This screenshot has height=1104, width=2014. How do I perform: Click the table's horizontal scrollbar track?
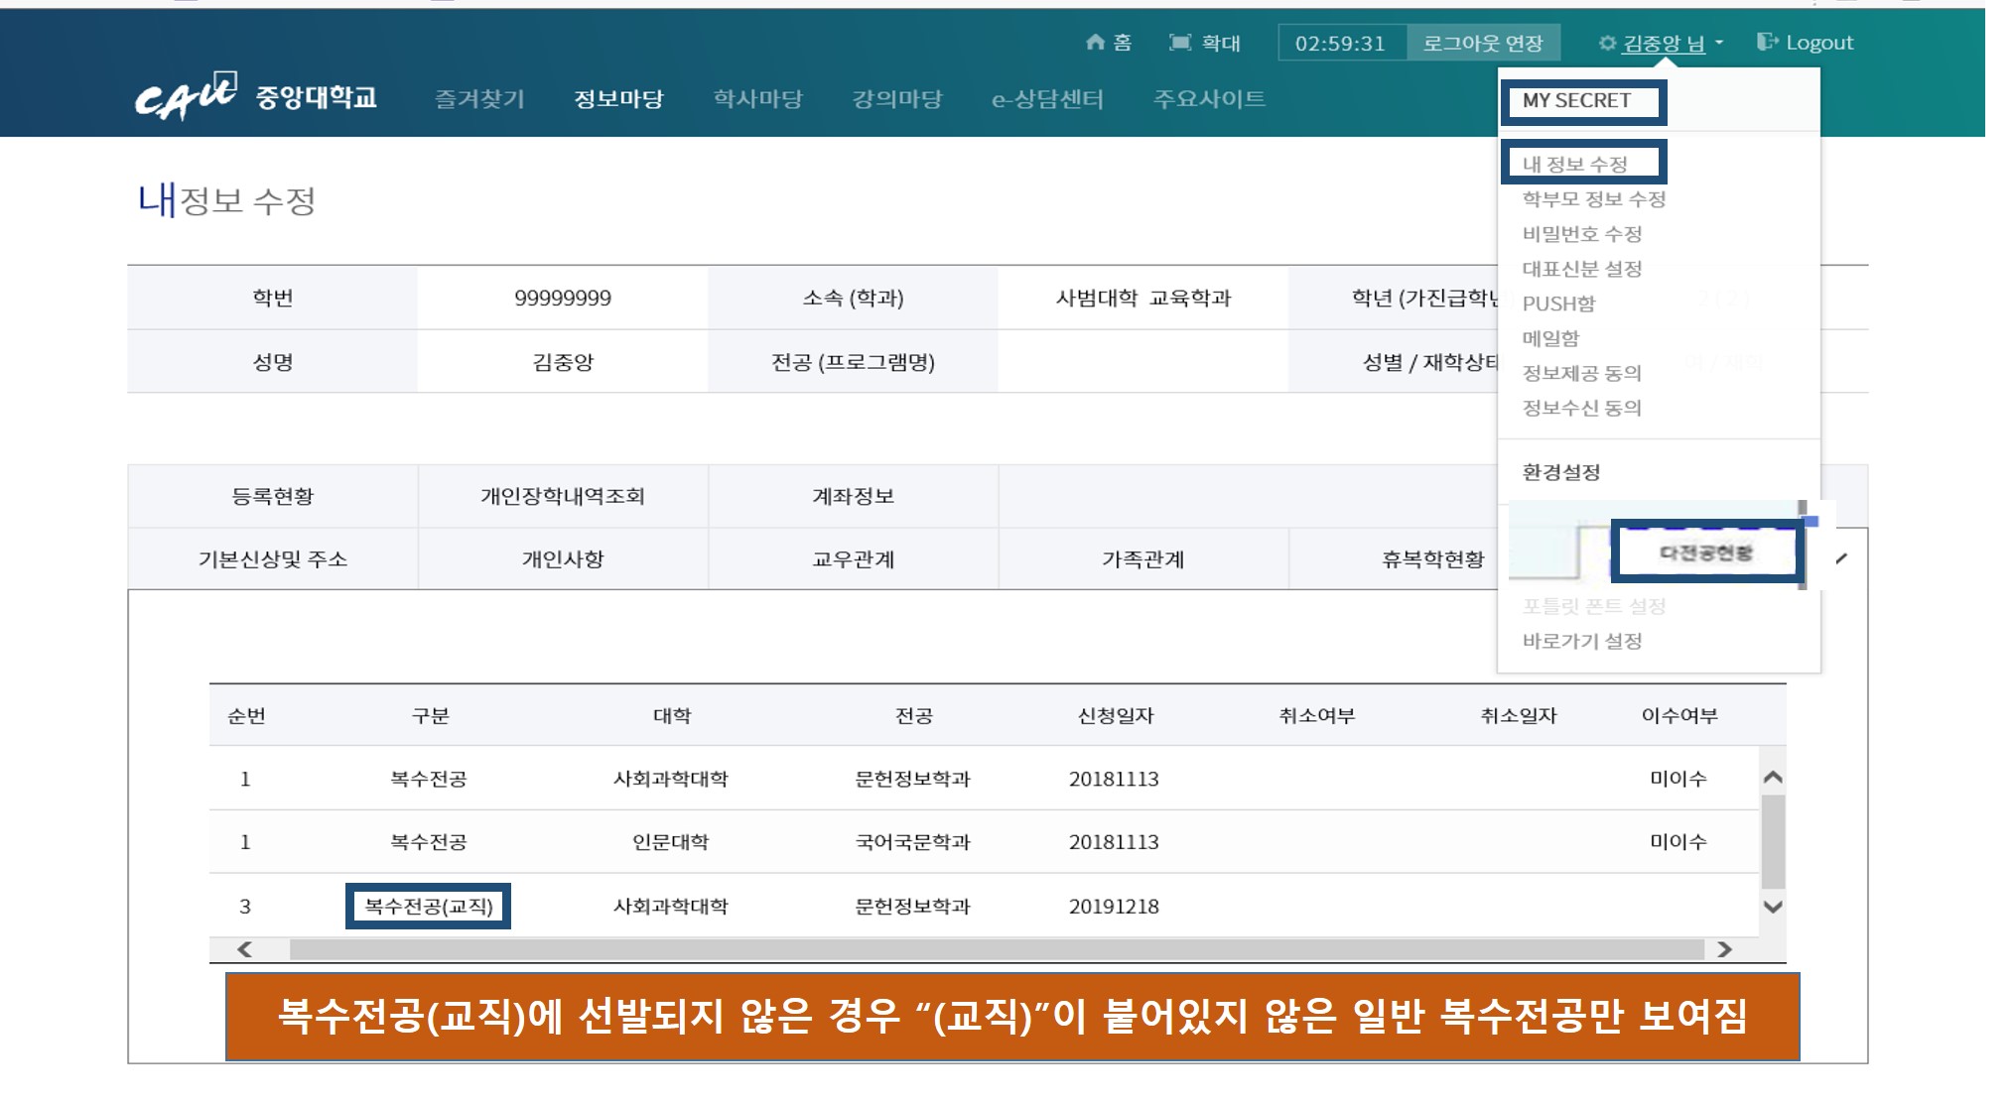(996, 949)
